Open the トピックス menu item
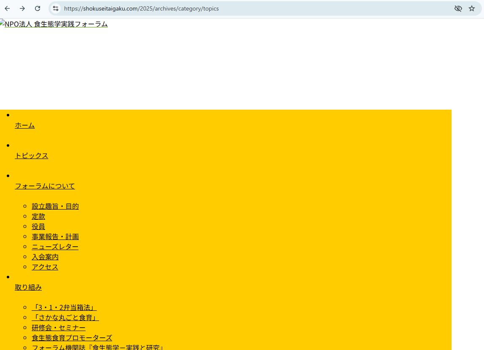 (x=32, y=156)
